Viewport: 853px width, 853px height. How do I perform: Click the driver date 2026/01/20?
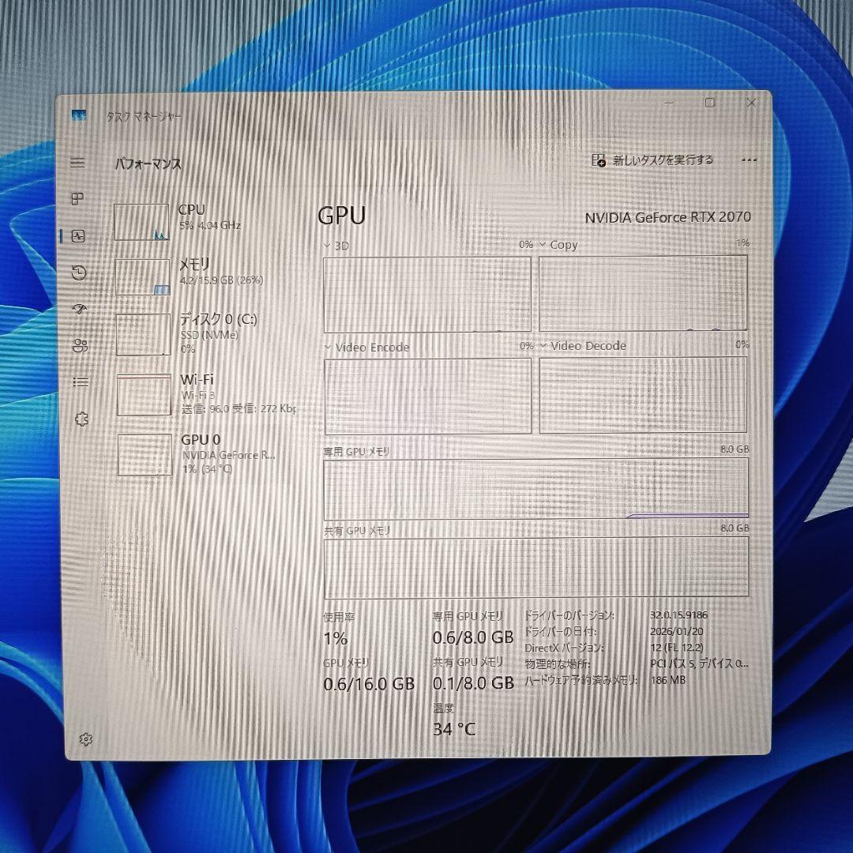(676, 631)
